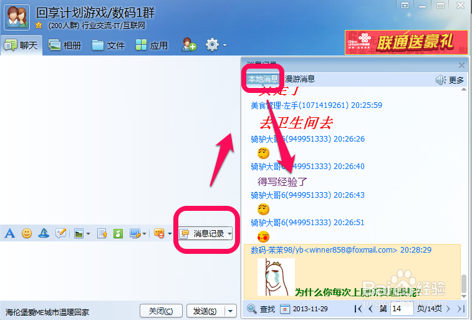Open the font style tool (letter A)

(x=10, y=233)
